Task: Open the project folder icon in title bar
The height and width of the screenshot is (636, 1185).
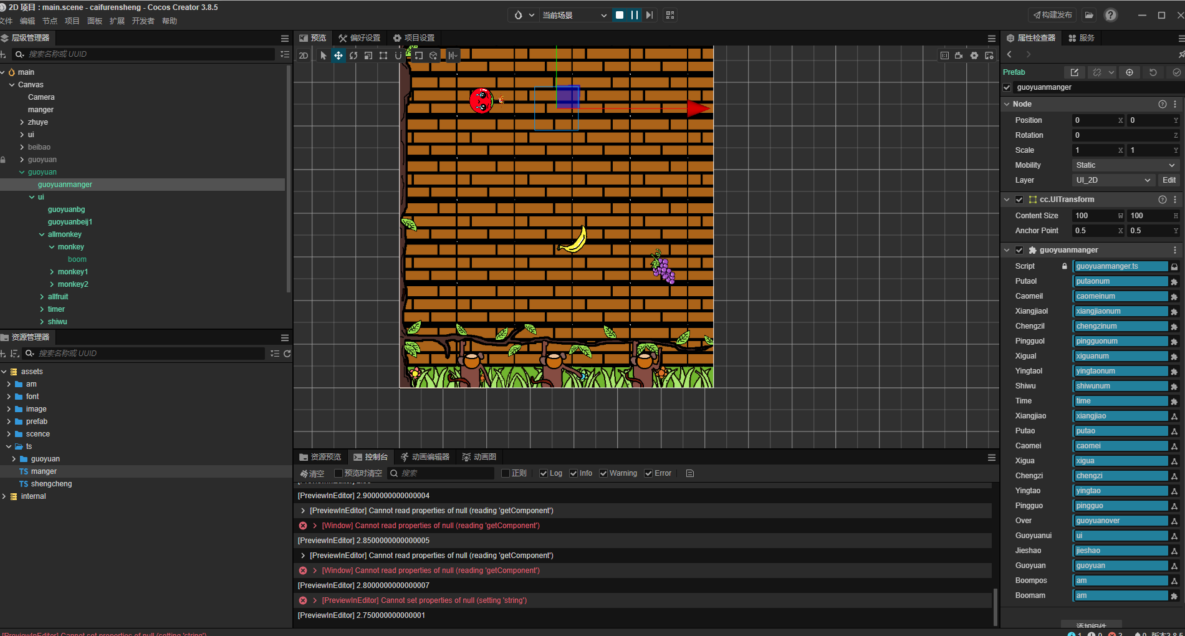Action: pyautogui.click(x=1089, y=15)
